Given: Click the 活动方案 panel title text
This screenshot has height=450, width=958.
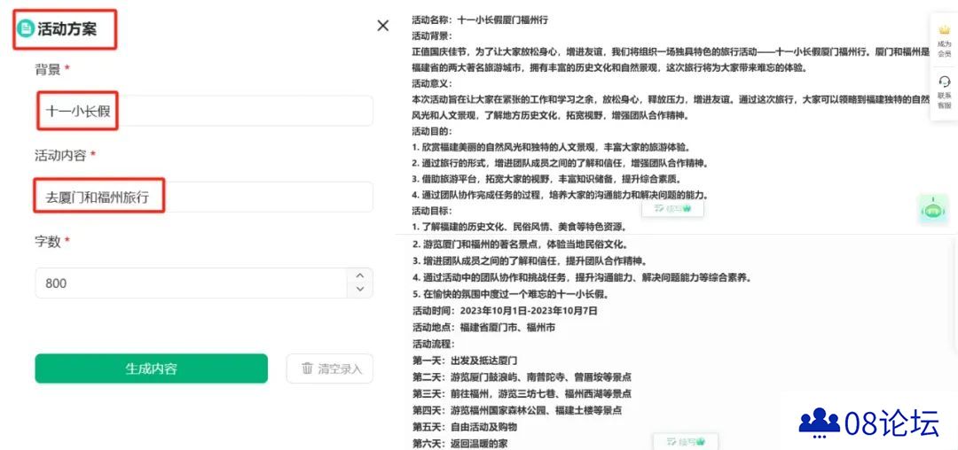Looking at the screenshot, I should click(x=67, y=28).
